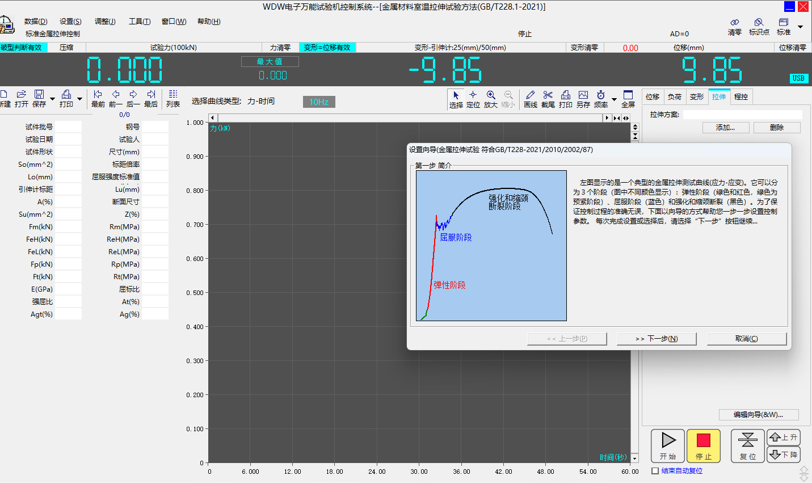Open the dropdown arrow right of 标准
812x484 pixels.
[801, 27]
